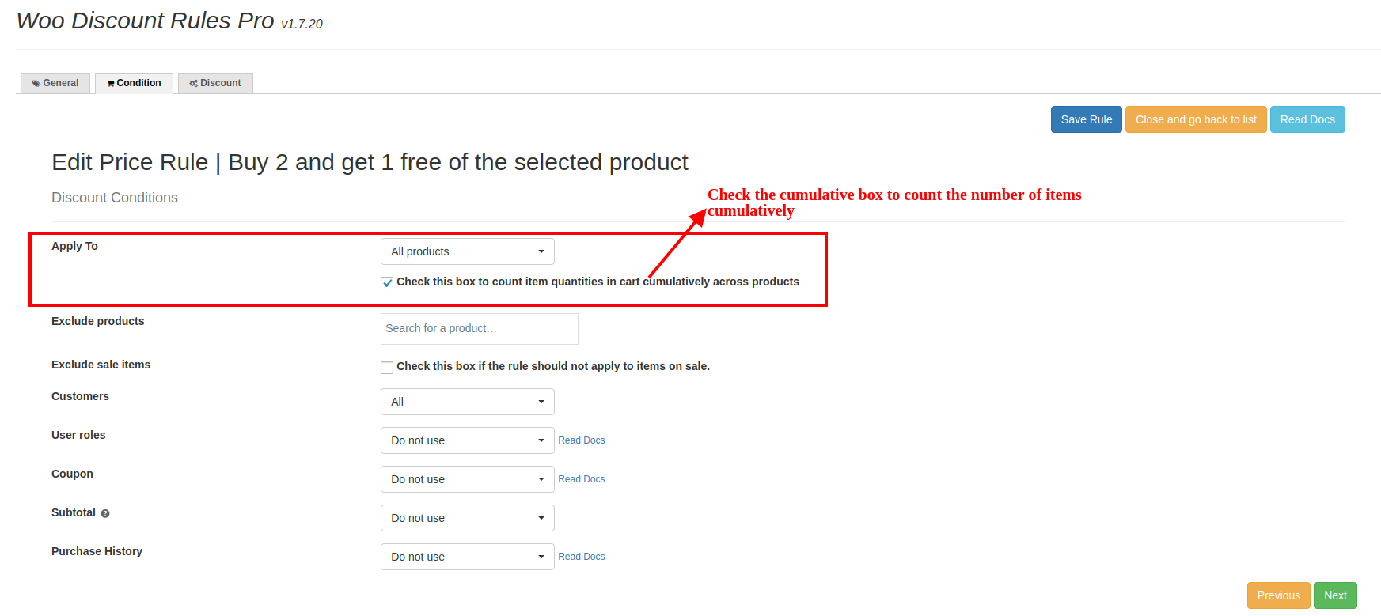Click the cart icon on Condition tab

pos(111,83)
